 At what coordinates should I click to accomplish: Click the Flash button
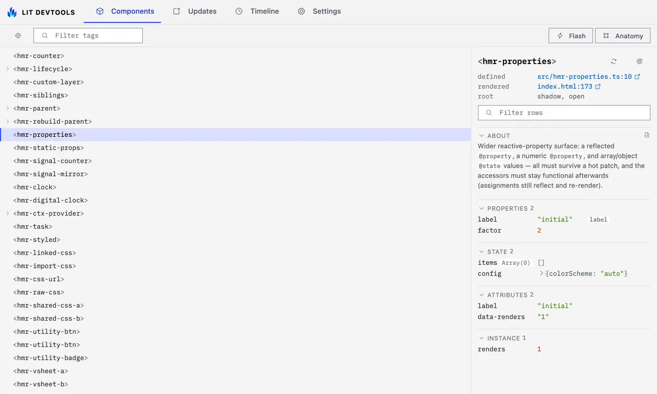coord(571,36)
